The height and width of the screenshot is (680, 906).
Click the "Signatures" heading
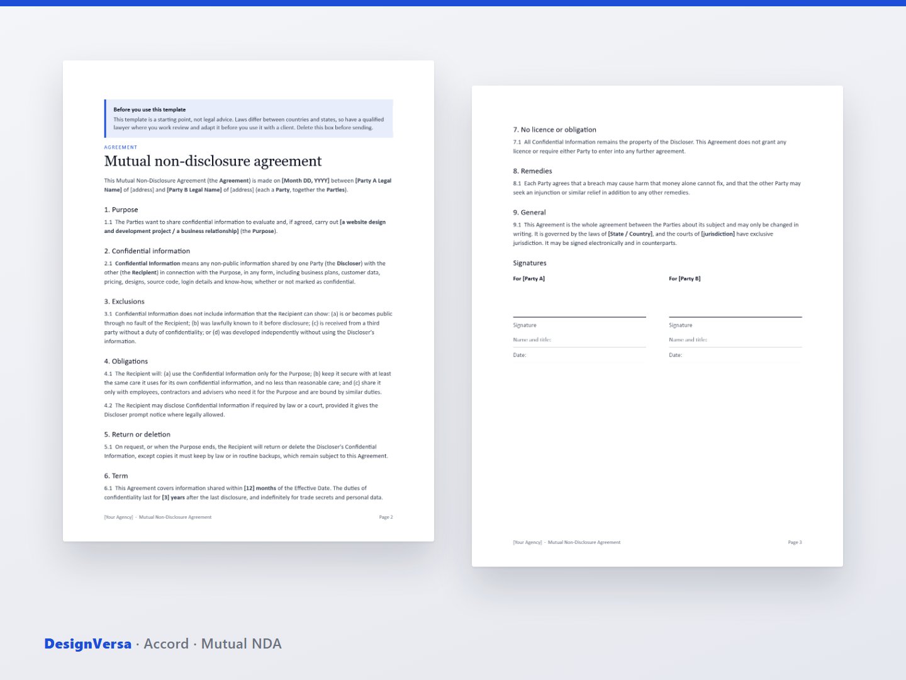point(530,263)
